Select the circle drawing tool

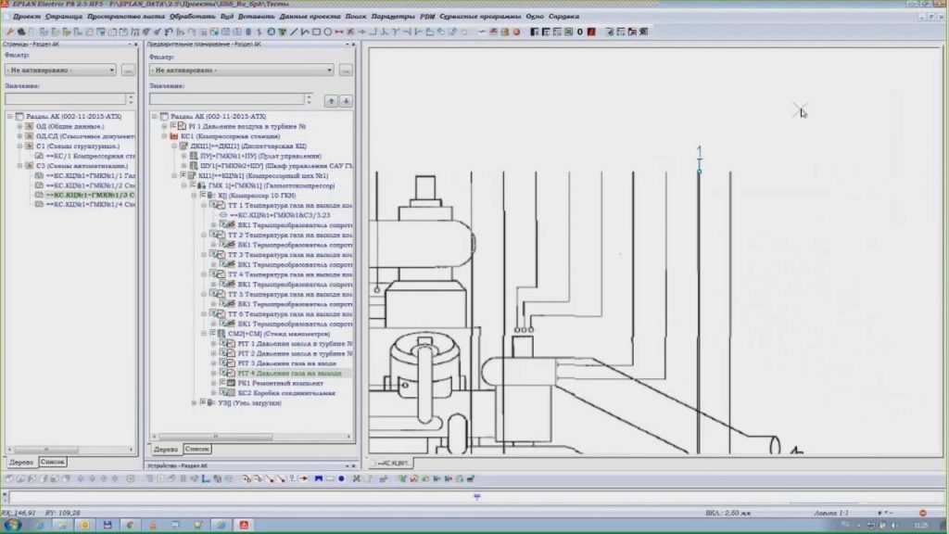pos(328,32)
